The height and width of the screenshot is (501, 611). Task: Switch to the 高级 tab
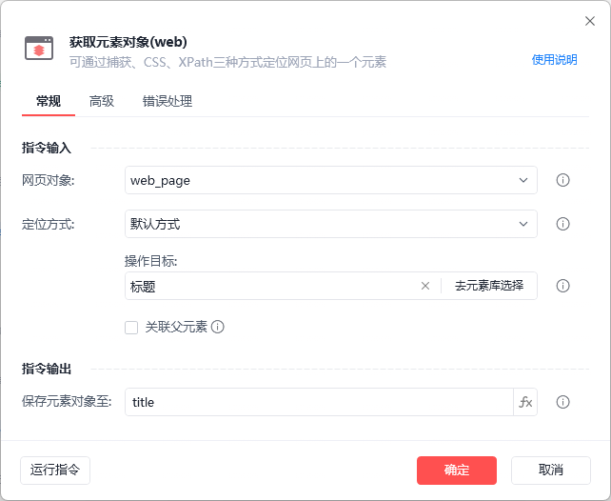[x=102, y=101]
